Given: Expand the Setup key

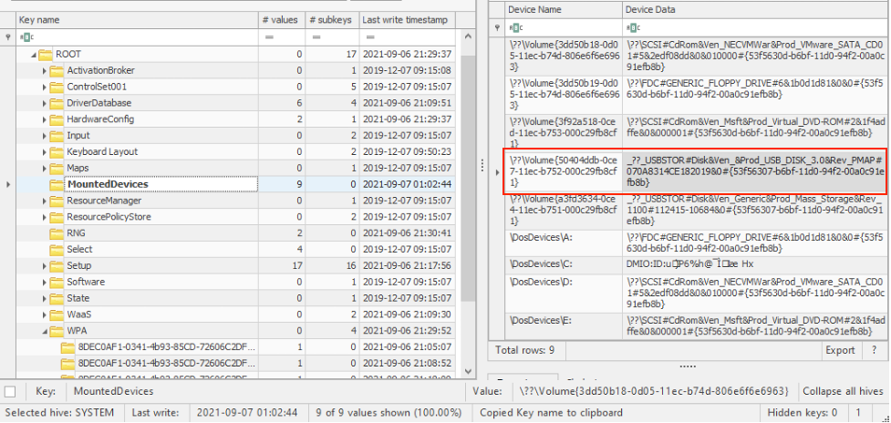Looking at the screenshot, I should [45, 265].
